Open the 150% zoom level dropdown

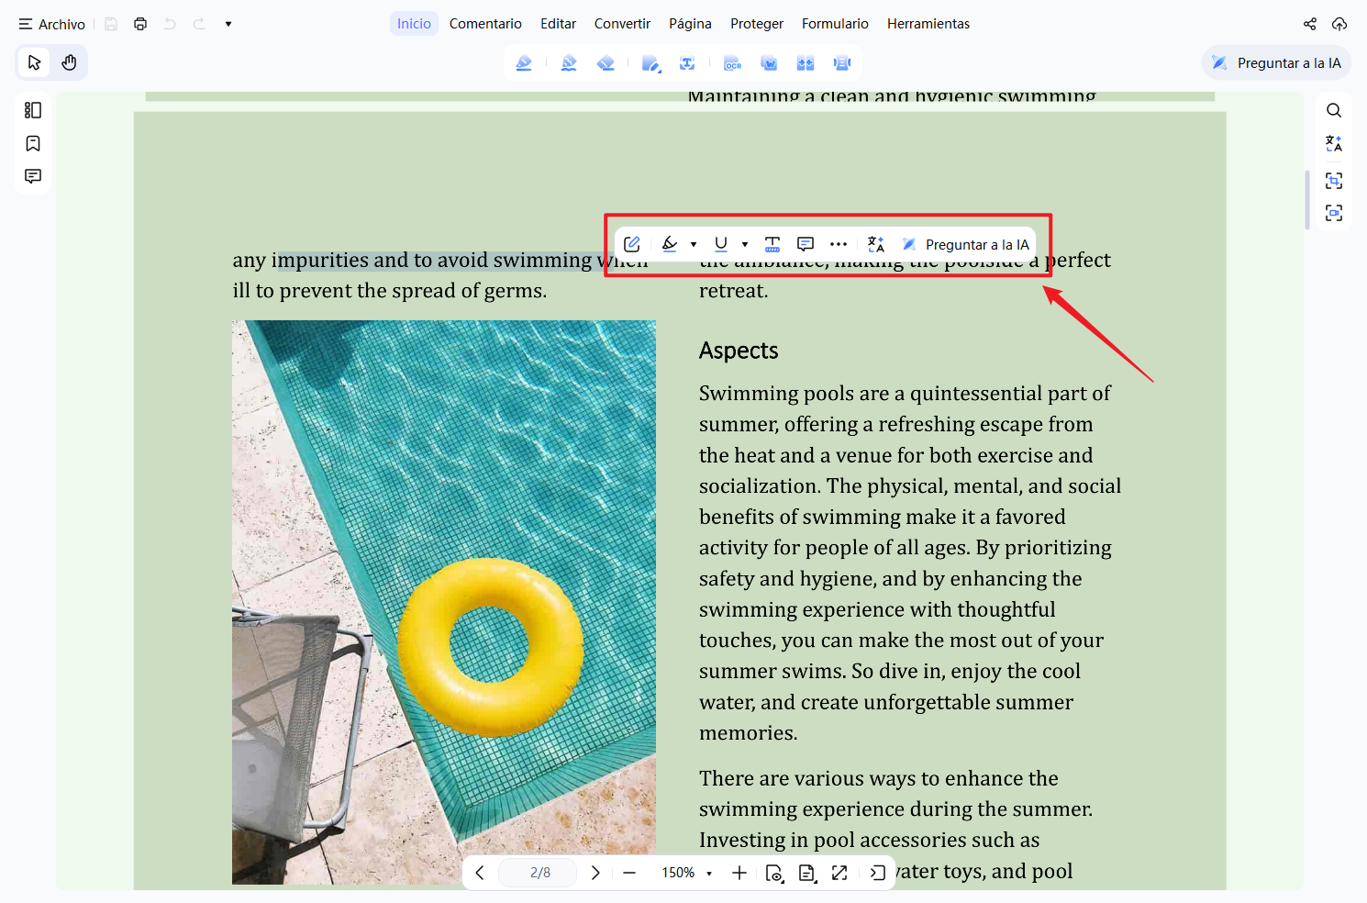tap(687, 873)
